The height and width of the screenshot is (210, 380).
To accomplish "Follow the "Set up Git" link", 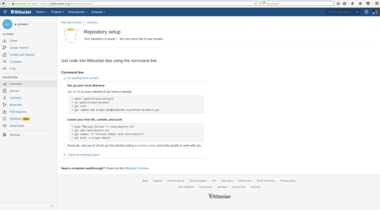I will pyautogui.click(x=73, y=92).
